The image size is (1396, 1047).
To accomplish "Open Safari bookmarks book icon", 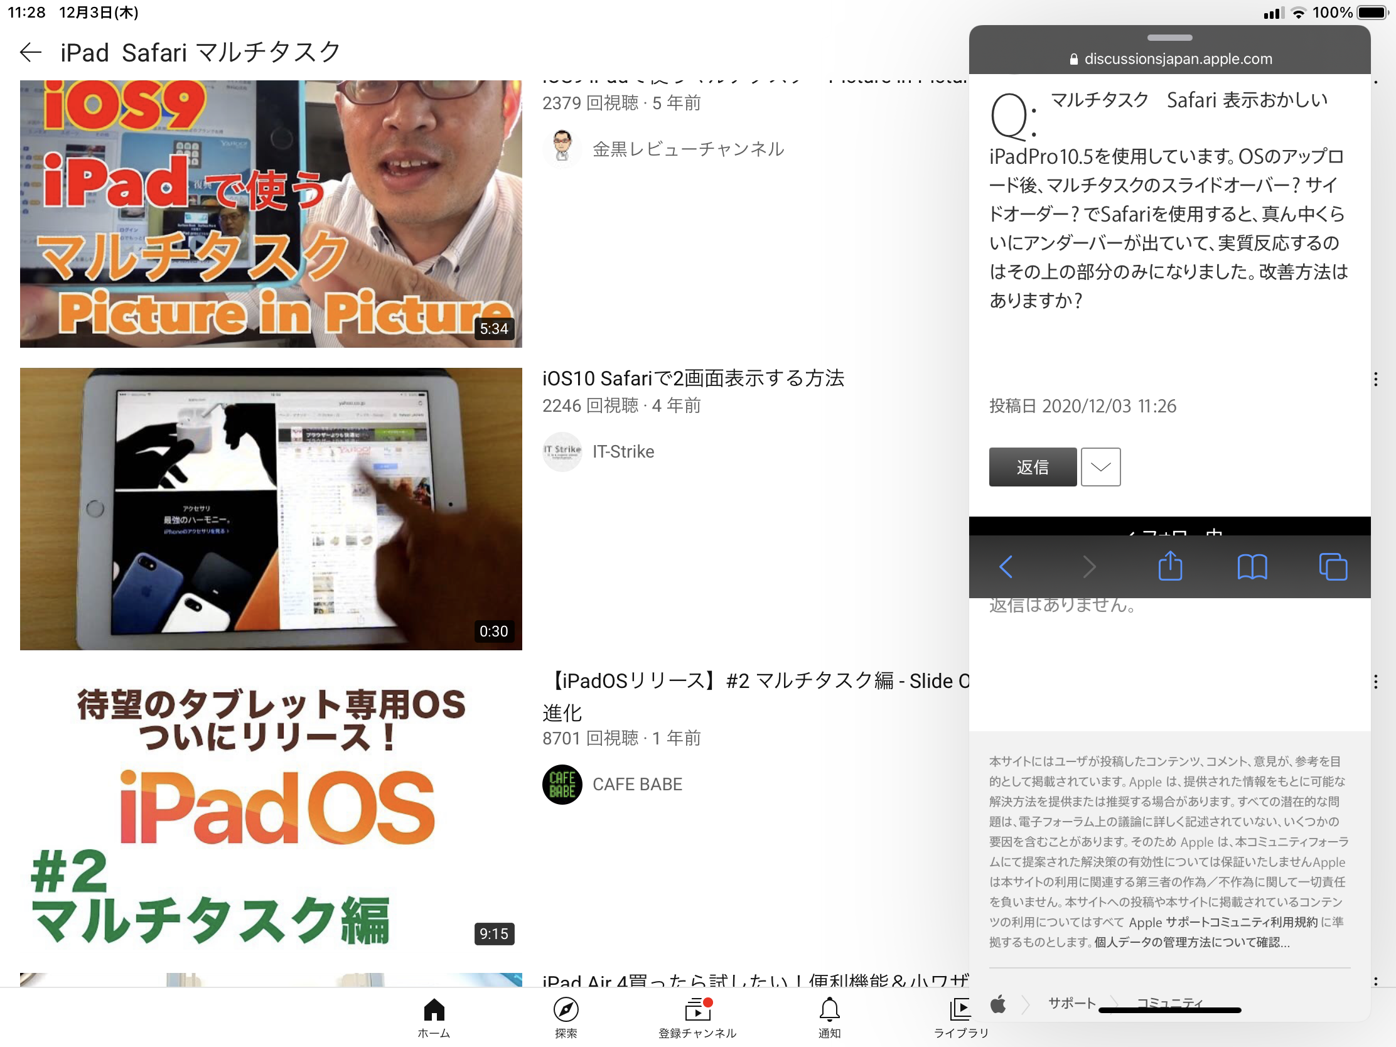I will click(1252, 566).
